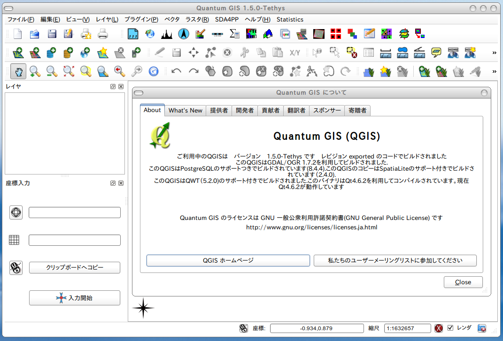The height and width of the screenshot is (341, 503).
Task: Click the New Project blank page icon
Action: tap(18, 34)
